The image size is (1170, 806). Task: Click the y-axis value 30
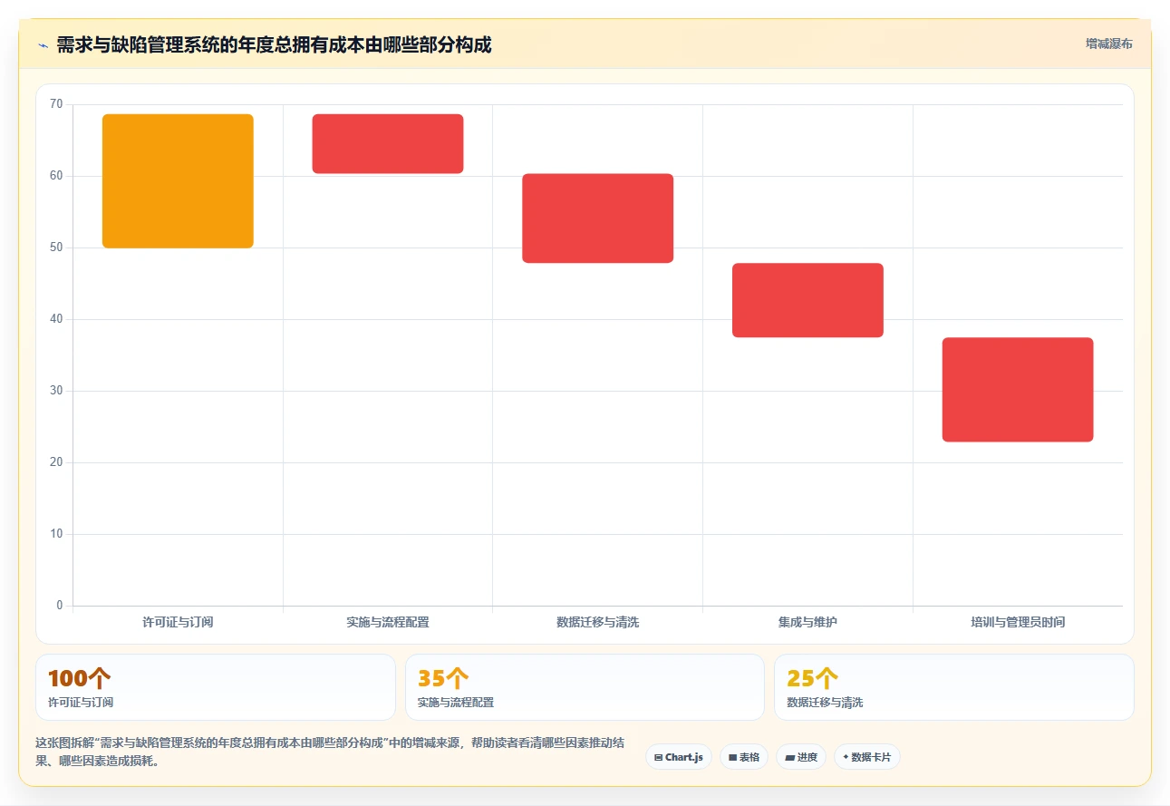pos(56,391)
